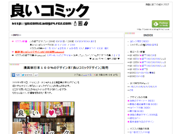This screenshot has width=182, height=134.
Task: Click the post title 漫画単行本100%のデザイン本
Action: [x=66, y=68]
